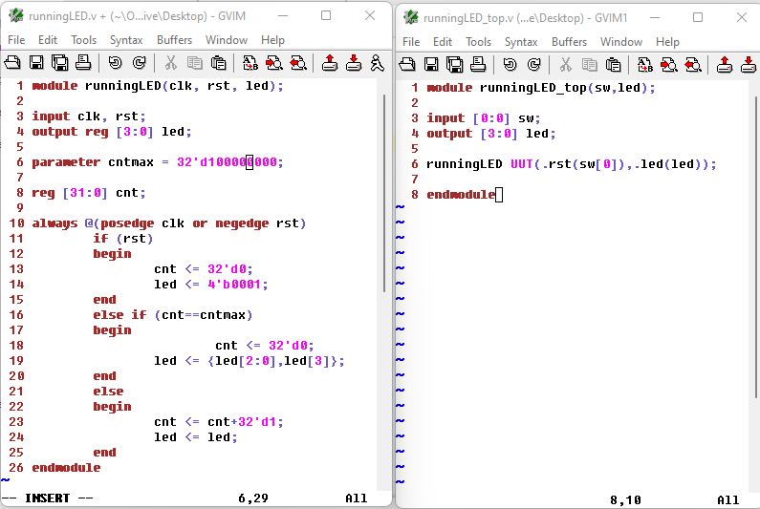760x509 pixels.
Task: Click Load Session icon in runningLED.v toolbar
Action: (x=330, y=63)
